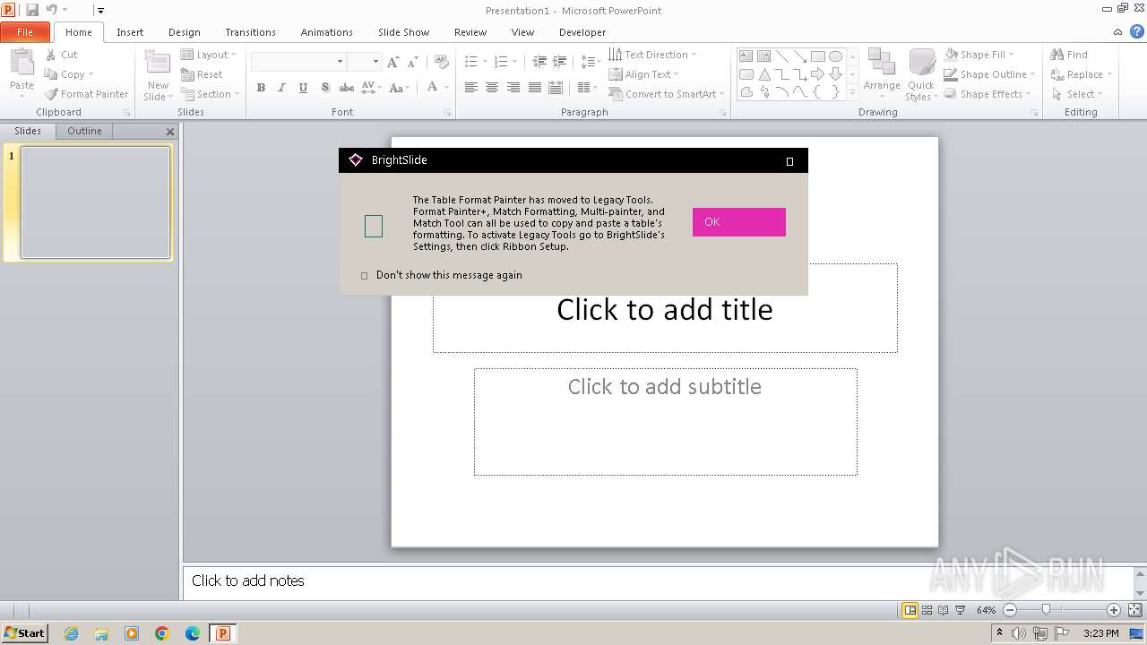Toggle Underline formatting
This screenshot has height=645, width=1147.
(303, 88)
